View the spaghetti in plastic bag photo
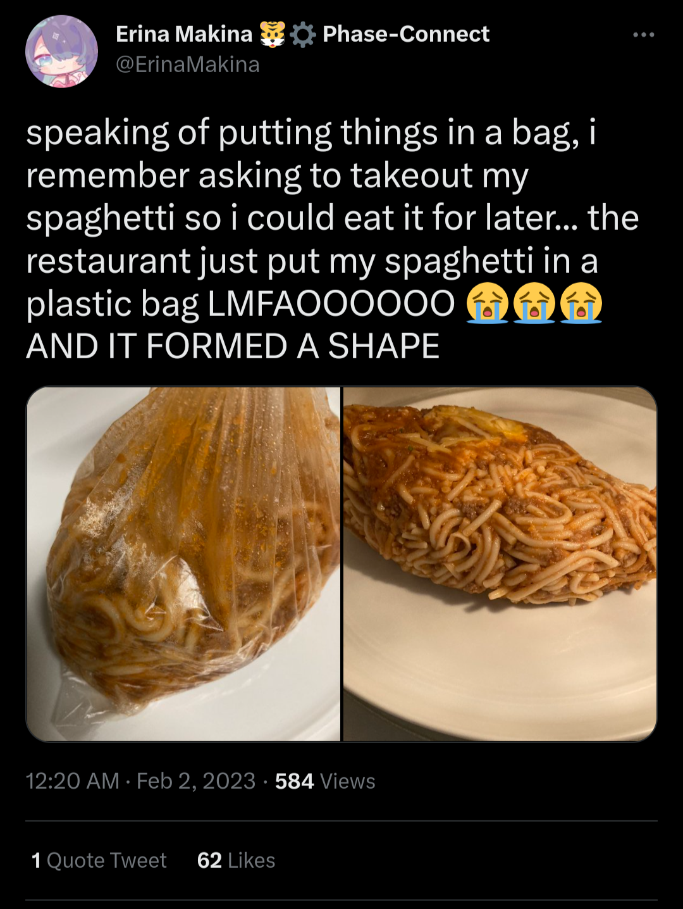 click(x=183, y=563)
